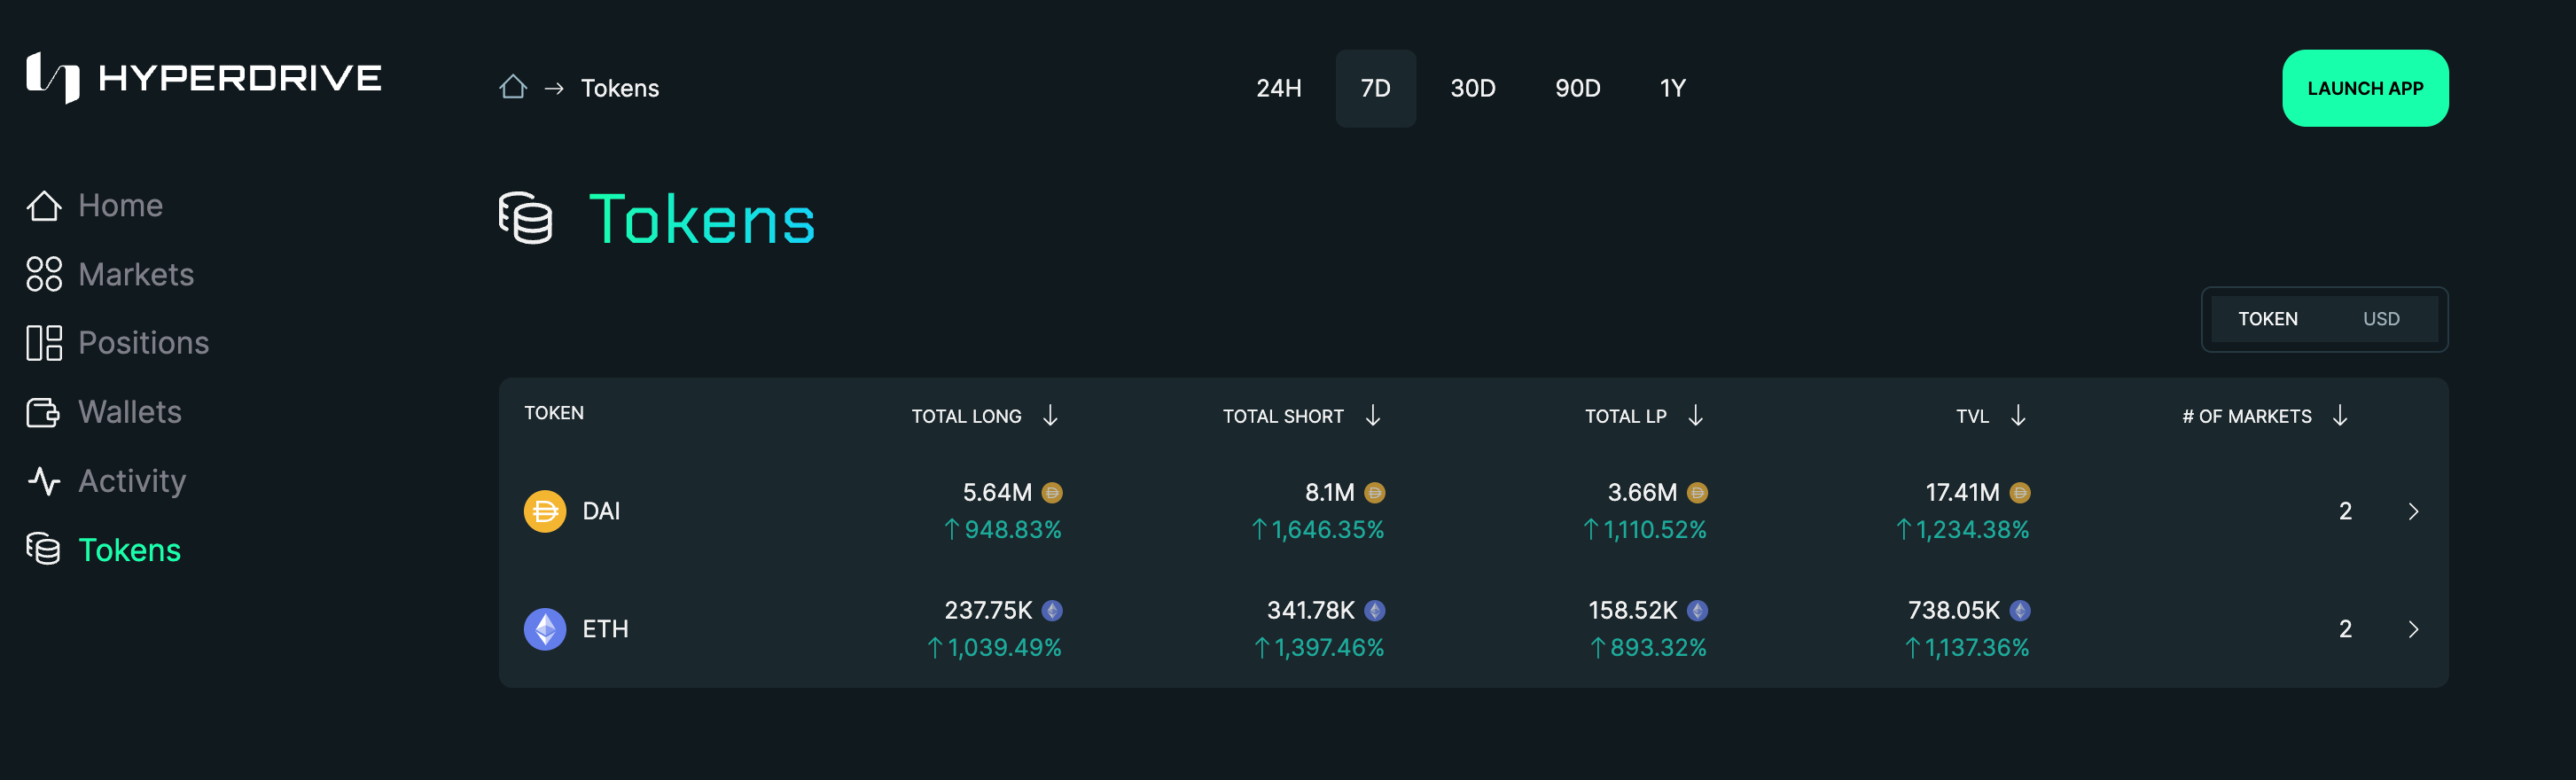Click the DAI coin icon beside 17.41M
This screenshot has width=2576, height=780.
[2020, 493]
